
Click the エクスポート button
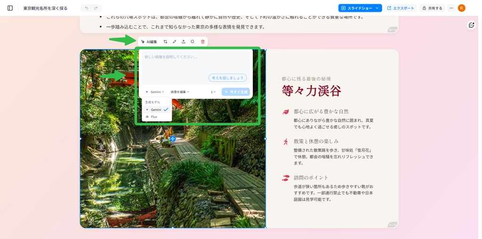(x=401, y=8)
